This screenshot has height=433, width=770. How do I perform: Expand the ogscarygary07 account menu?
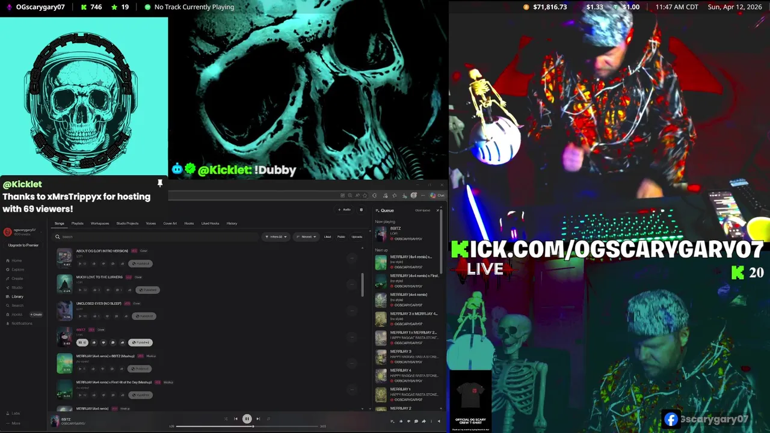coord(24,232)
